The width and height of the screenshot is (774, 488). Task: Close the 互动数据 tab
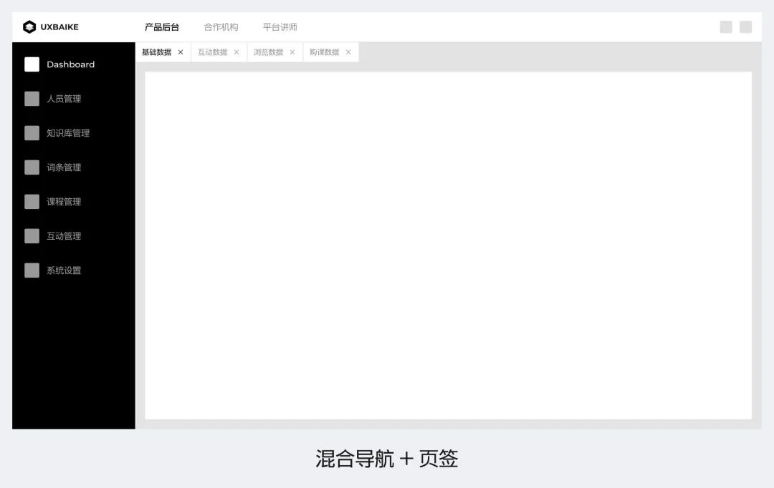coord(235,52)
